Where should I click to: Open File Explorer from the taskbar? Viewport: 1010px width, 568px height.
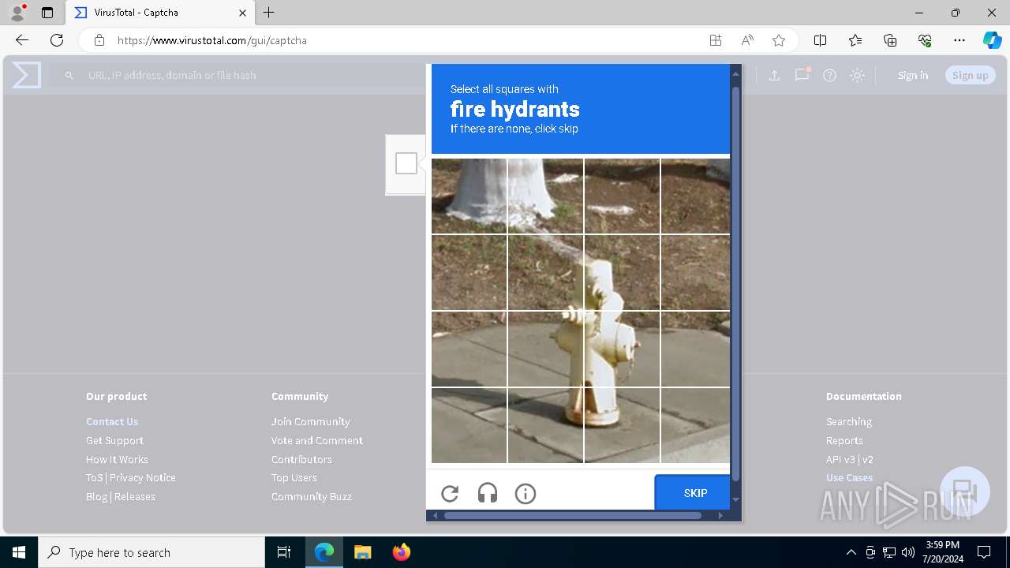point(362,552)
